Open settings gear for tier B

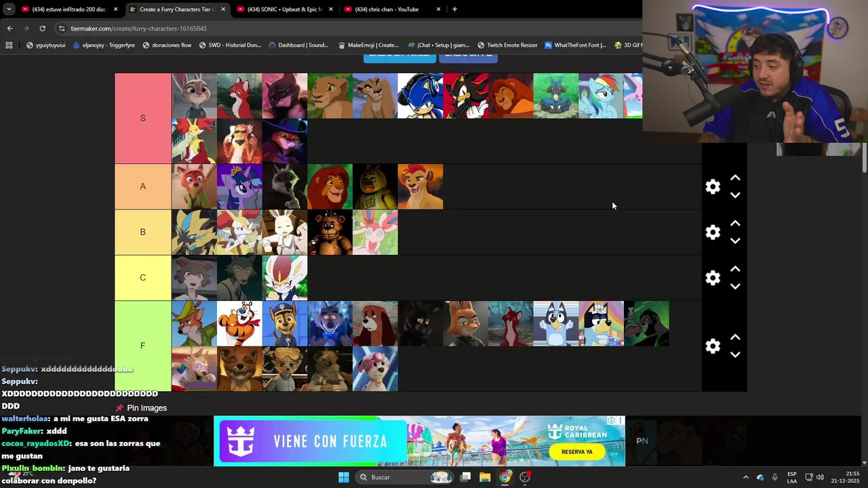click(x=713, y=232)
